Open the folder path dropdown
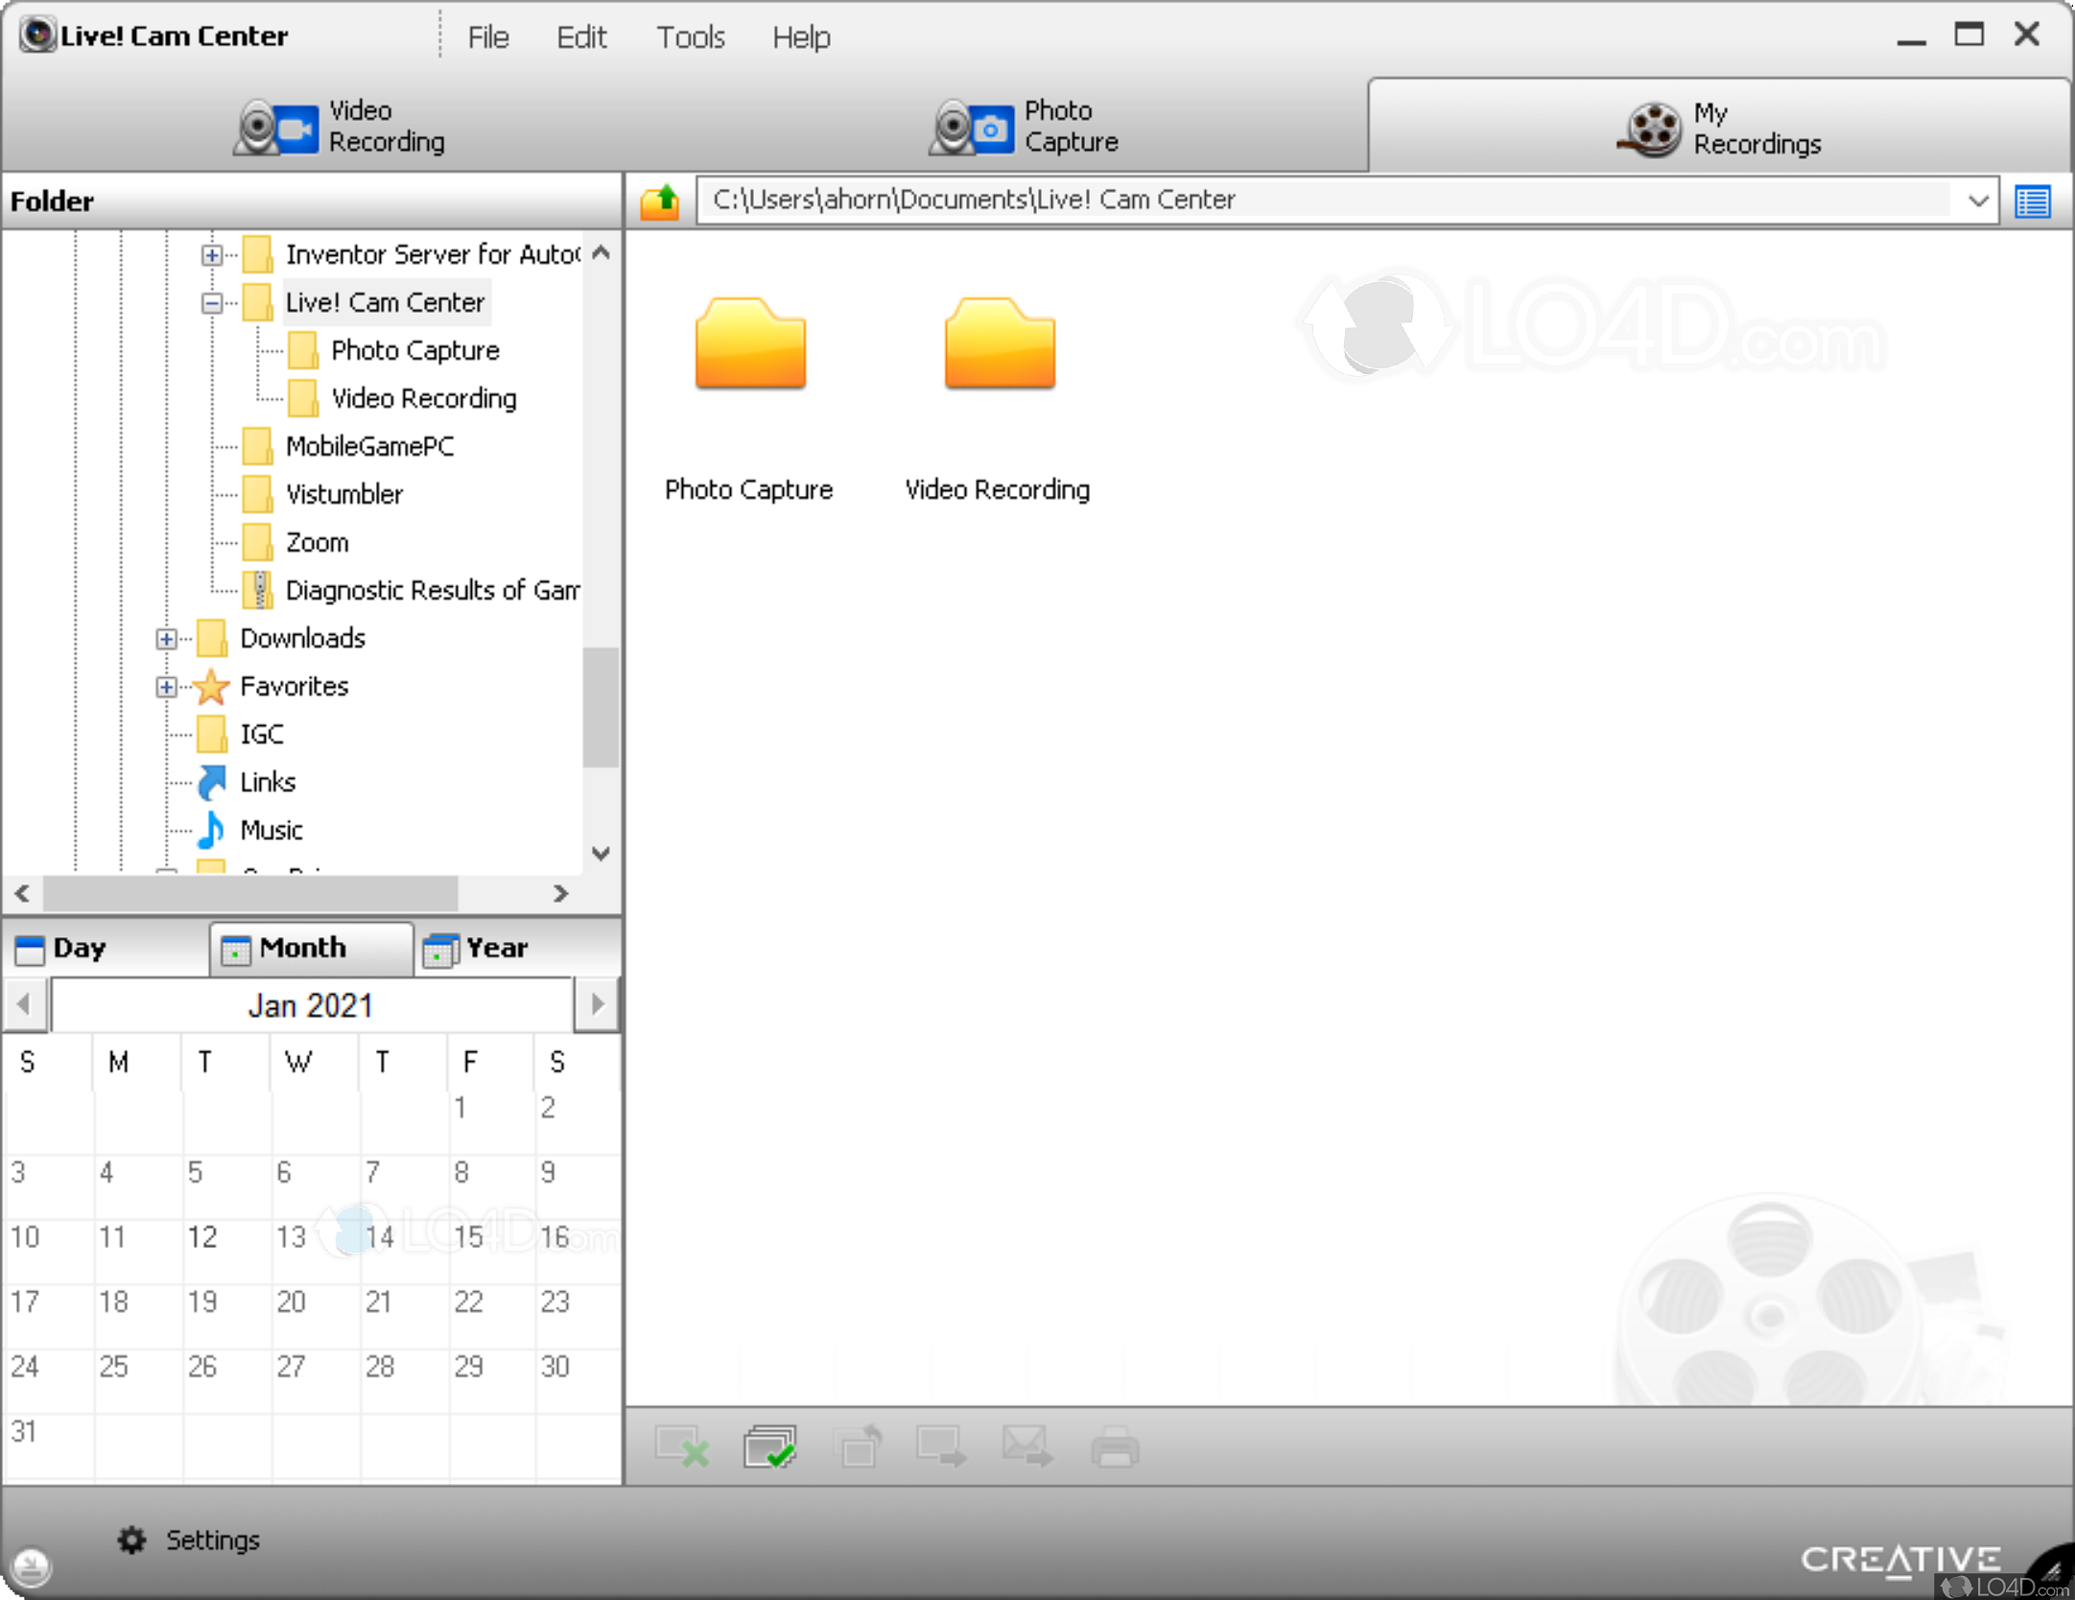Viewport: 2075px width, 1600px height. [x=1977, y=201]
